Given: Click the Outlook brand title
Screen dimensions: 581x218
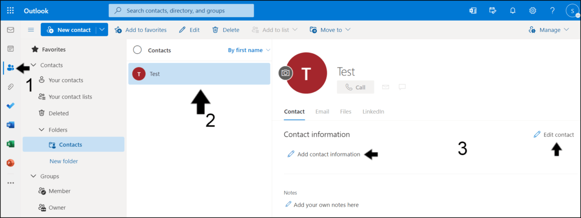Looking at the screenshot, I should [36, 11].
